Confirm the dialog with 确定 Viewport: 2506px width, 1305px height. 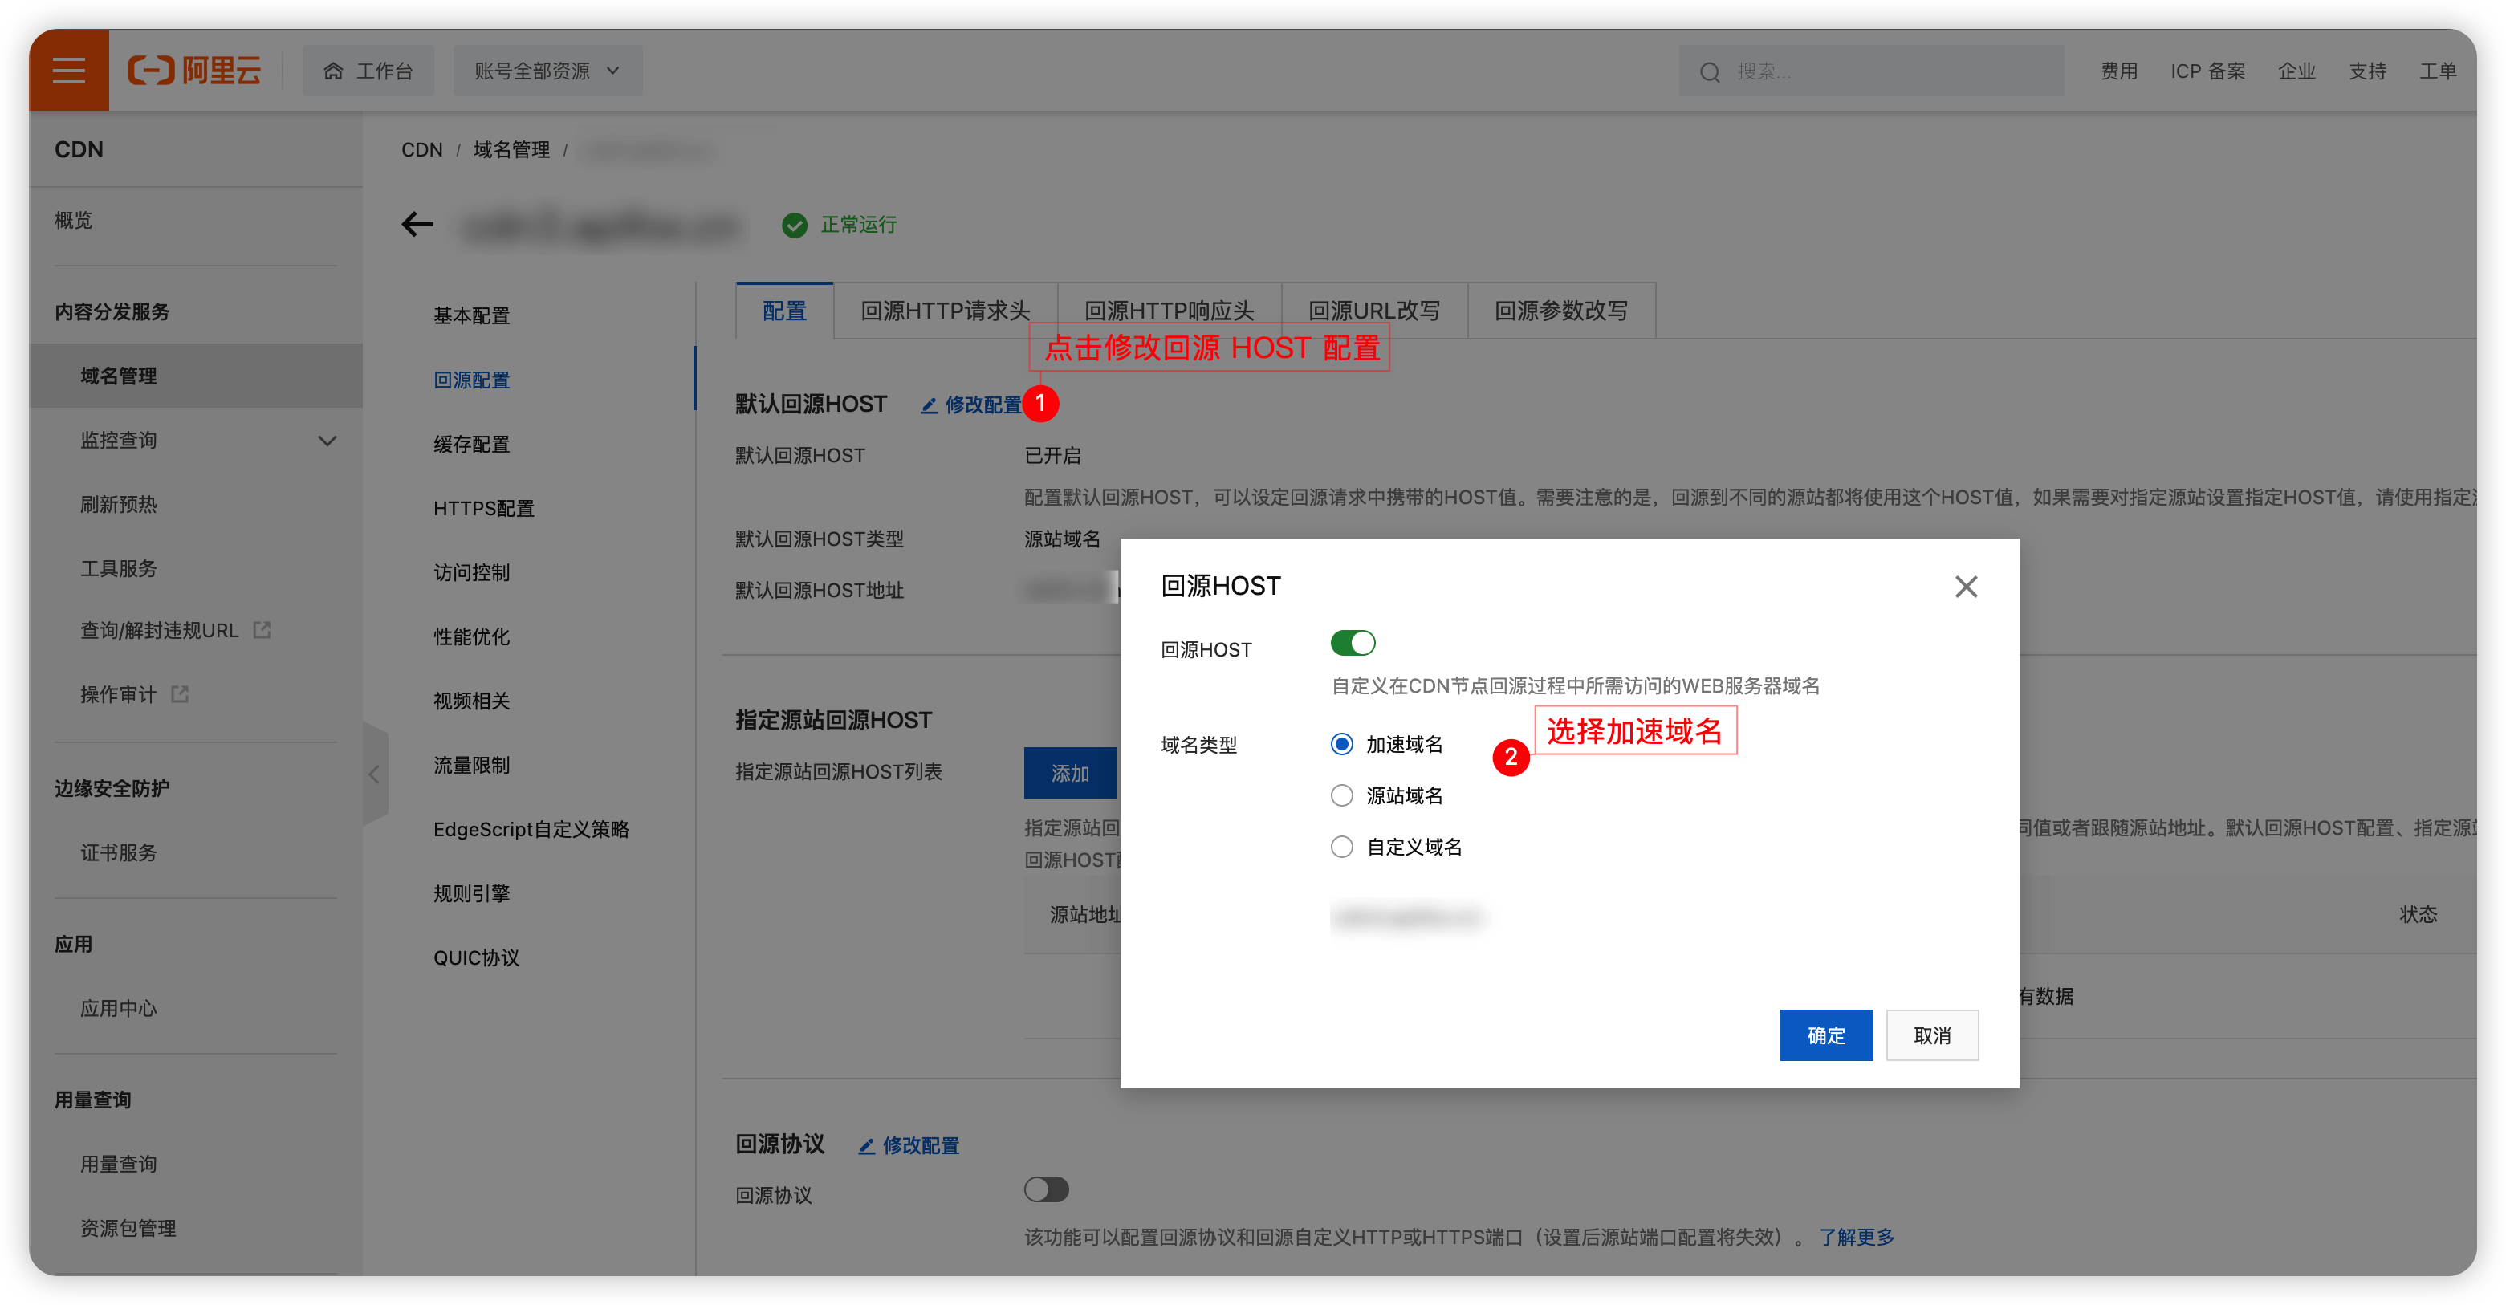click(1825, 1035)
